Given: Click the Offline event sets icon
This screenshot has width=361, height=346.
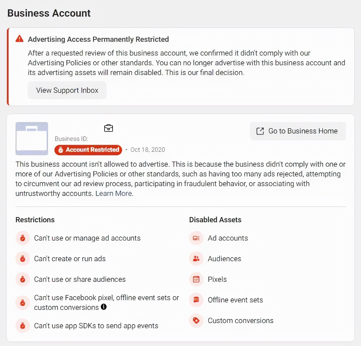Looking at the screenshot, I should [x=196, y=300].
